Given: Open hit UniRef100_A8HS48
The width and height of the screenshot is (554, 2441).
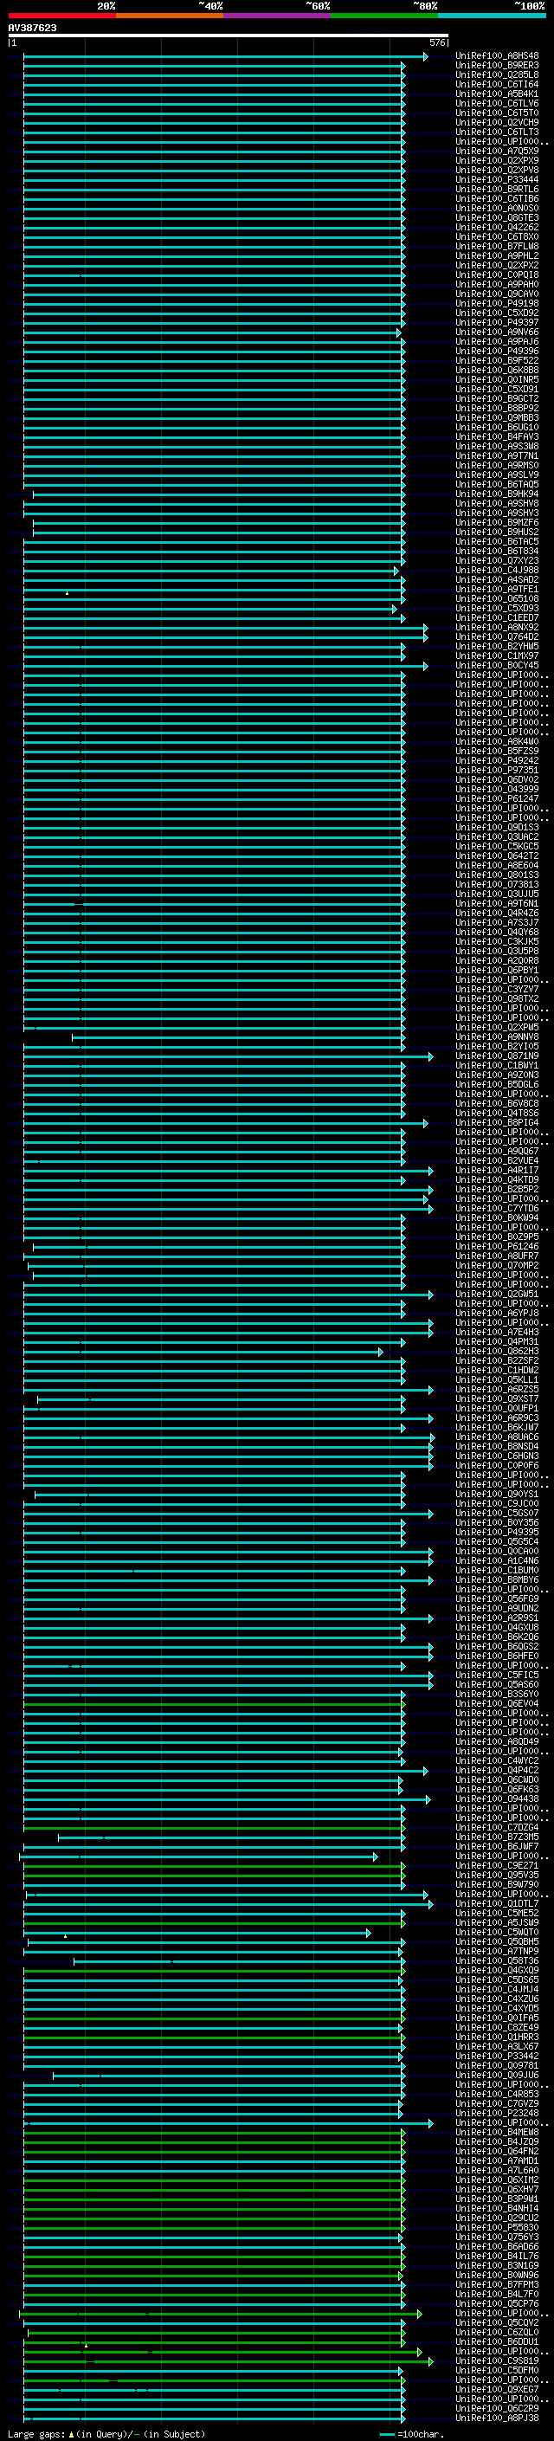Looking at the screenshot, I should click(497, 56).
